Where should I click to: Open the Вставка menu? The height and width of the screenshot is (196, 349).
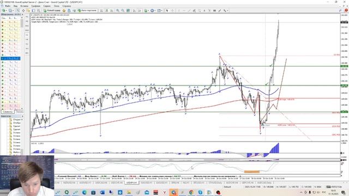click(x=24, y=6)
